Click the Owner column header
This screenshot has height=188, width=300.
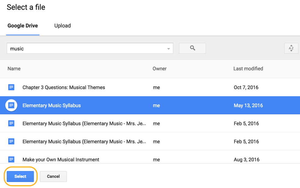pos(159,69)
